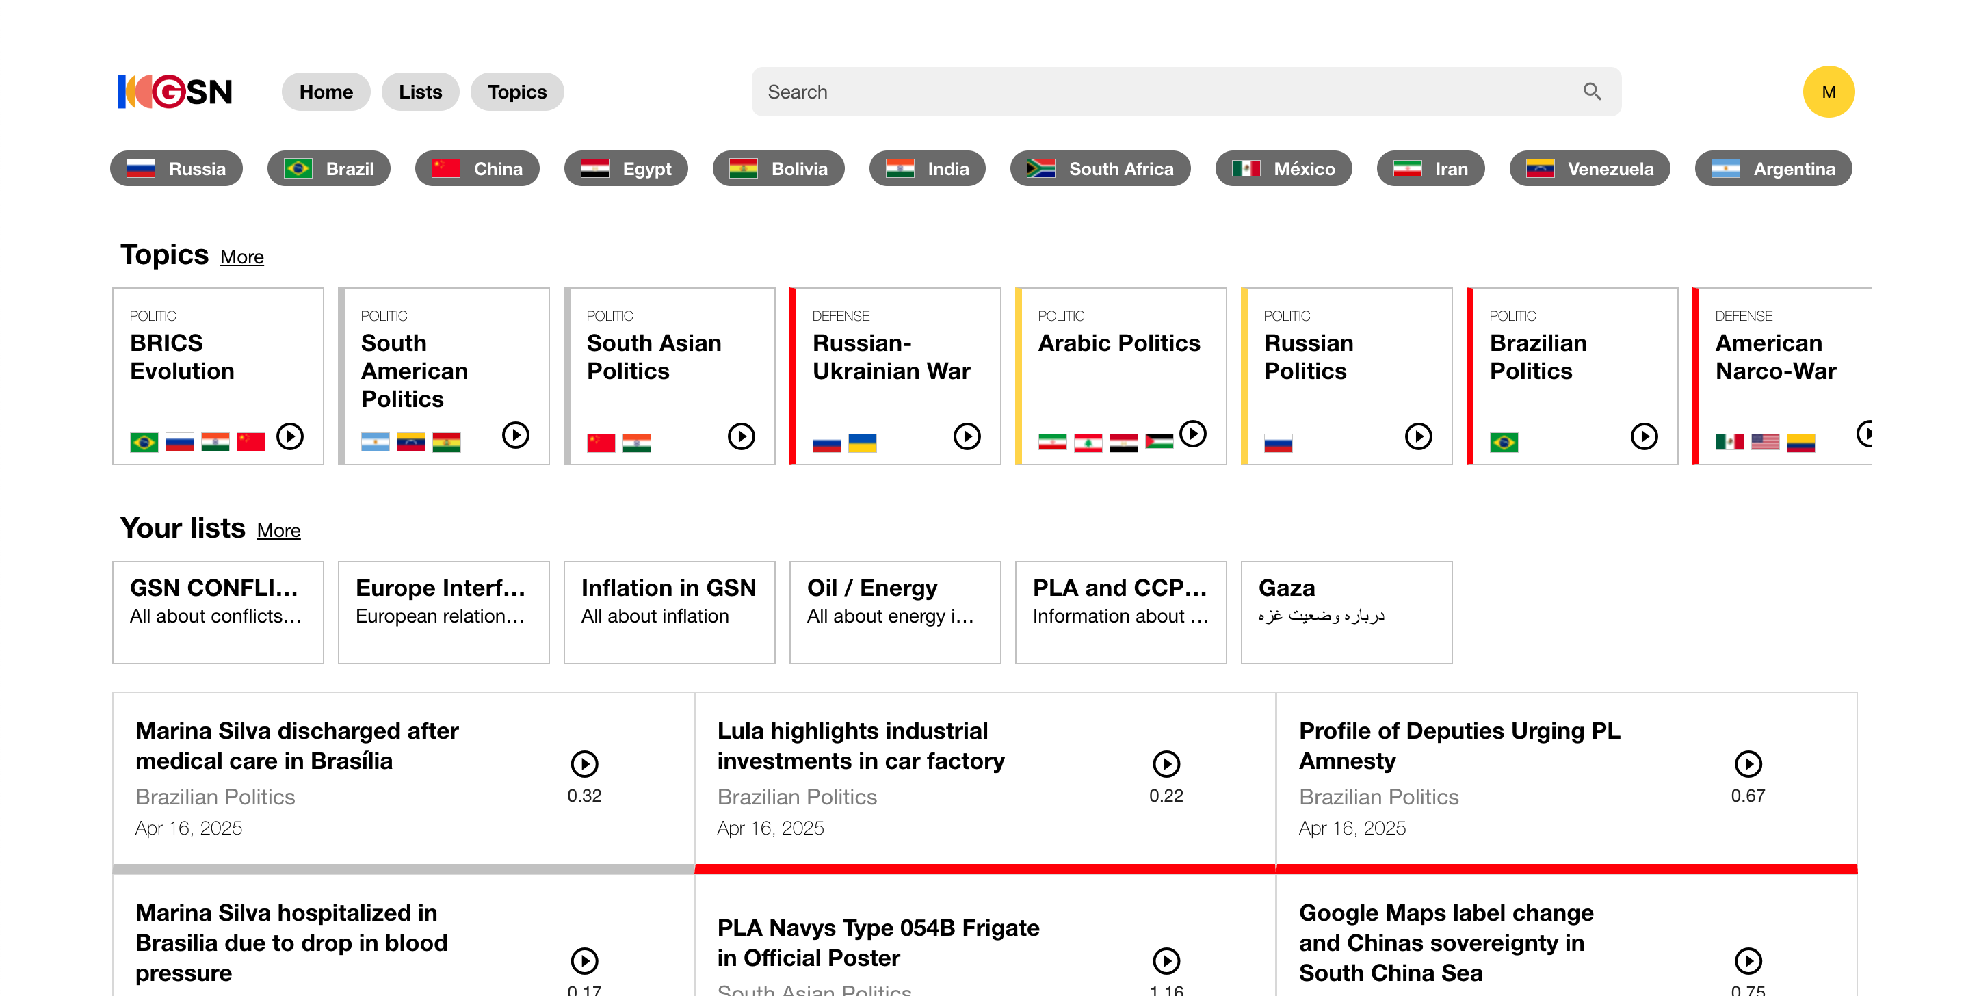Play Lula industrial investments article audio

[x=1166, y=763]
